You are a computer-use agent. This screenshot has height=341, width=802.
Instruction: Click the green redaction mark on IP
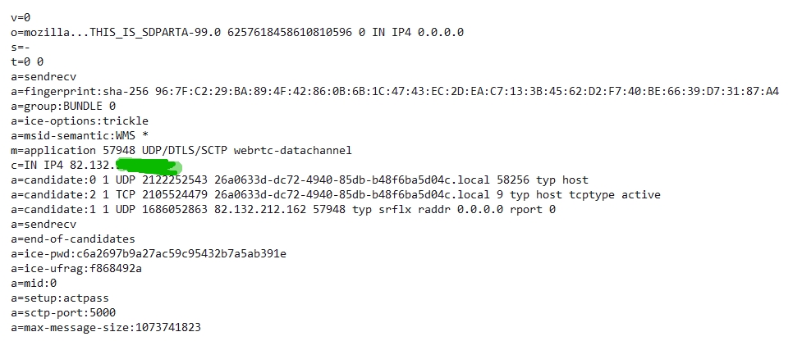click(x=146, y=166)
